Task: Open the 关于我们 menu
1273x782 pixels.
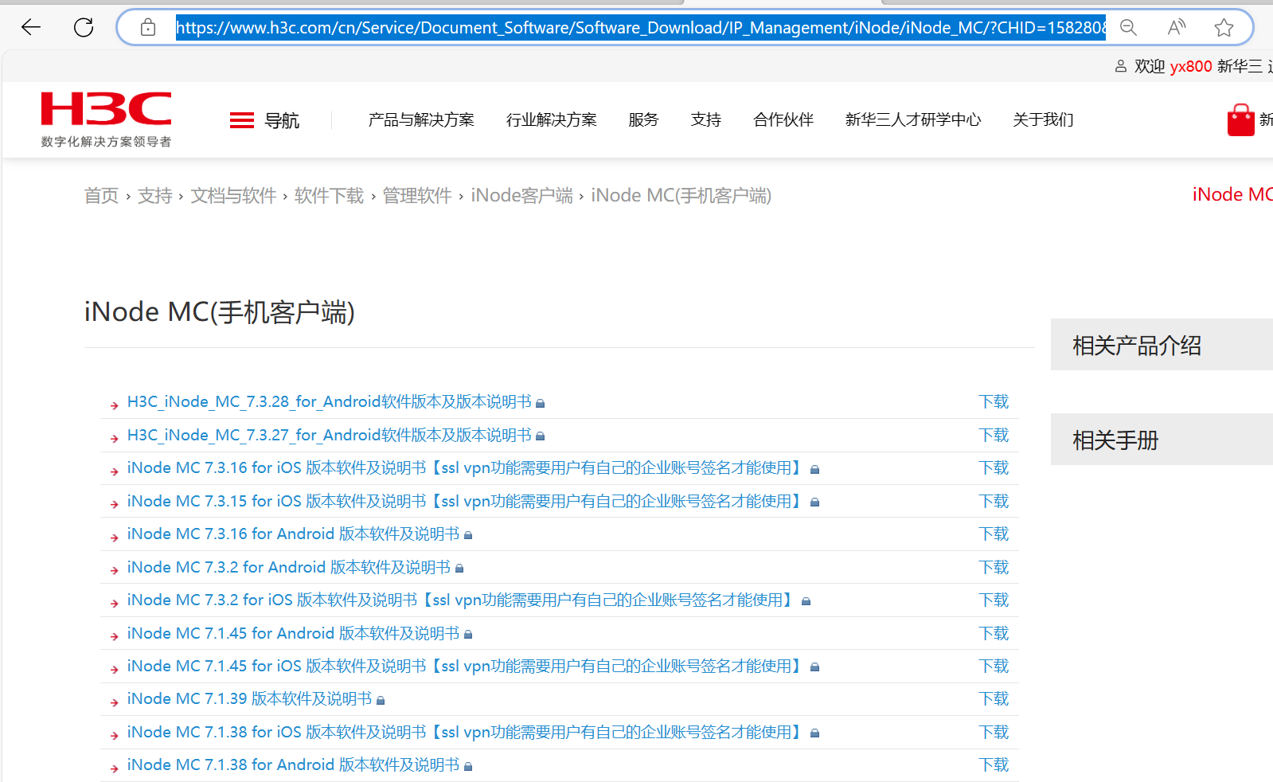Action: point(1043,119)
